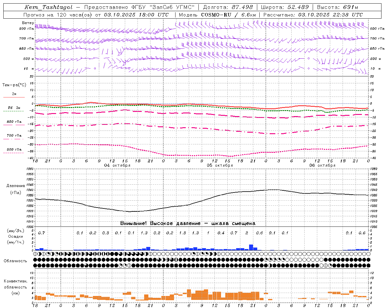Click the 3-hour precipitation value 0.4
386x308 pixels.
pyautogui.click(x=221, y=233)
